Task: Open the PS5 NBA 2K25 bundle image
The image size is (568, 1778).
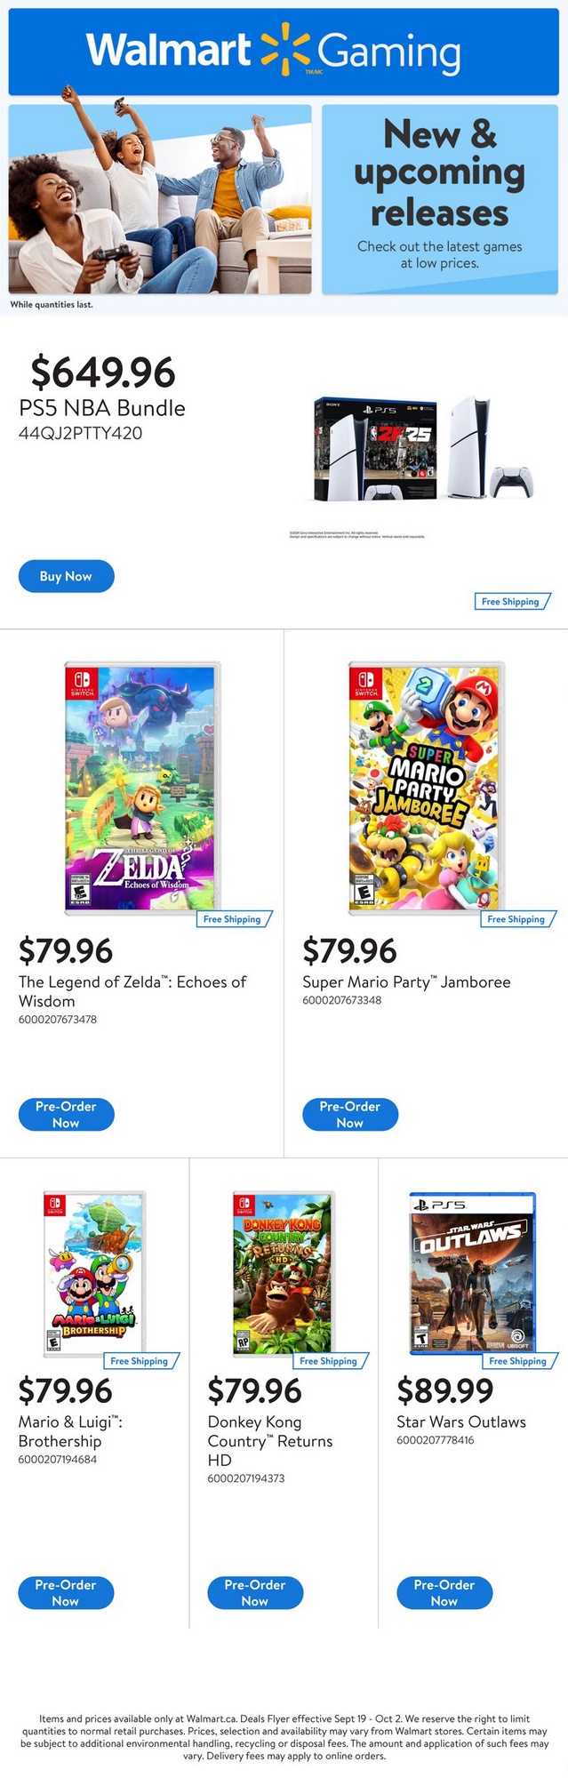Action: (422, 449)
